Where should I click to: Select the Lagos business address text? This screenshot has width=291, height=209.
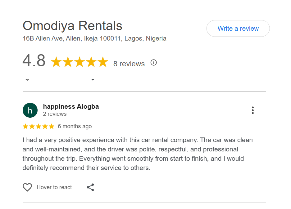coord(94,38)
